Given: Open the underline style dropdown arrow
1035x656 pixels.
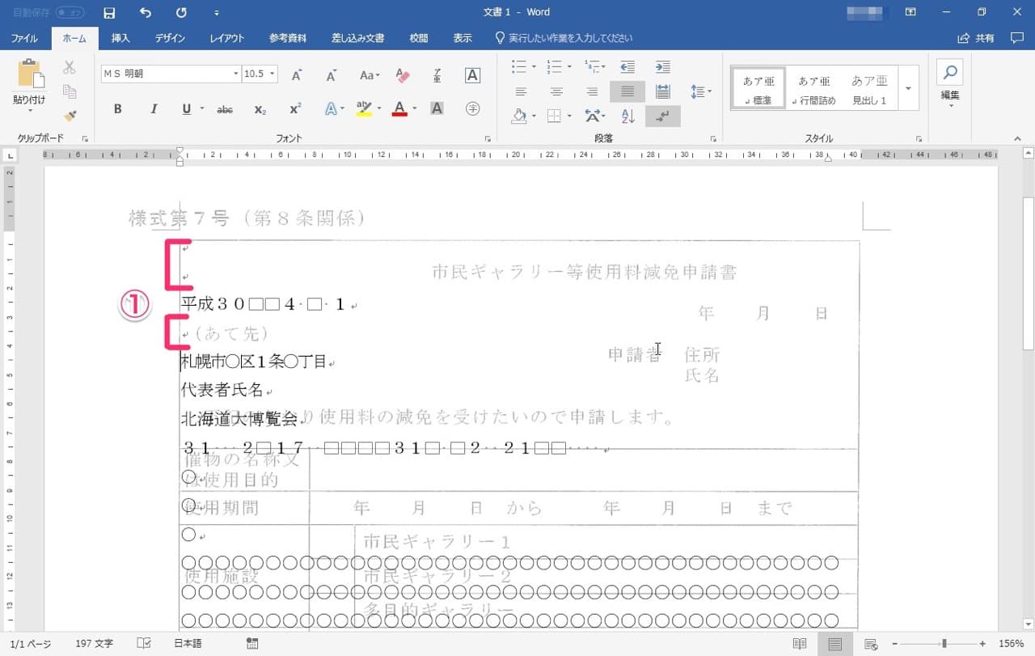Looking at the screenshot, I should click(x=201, y=109).
